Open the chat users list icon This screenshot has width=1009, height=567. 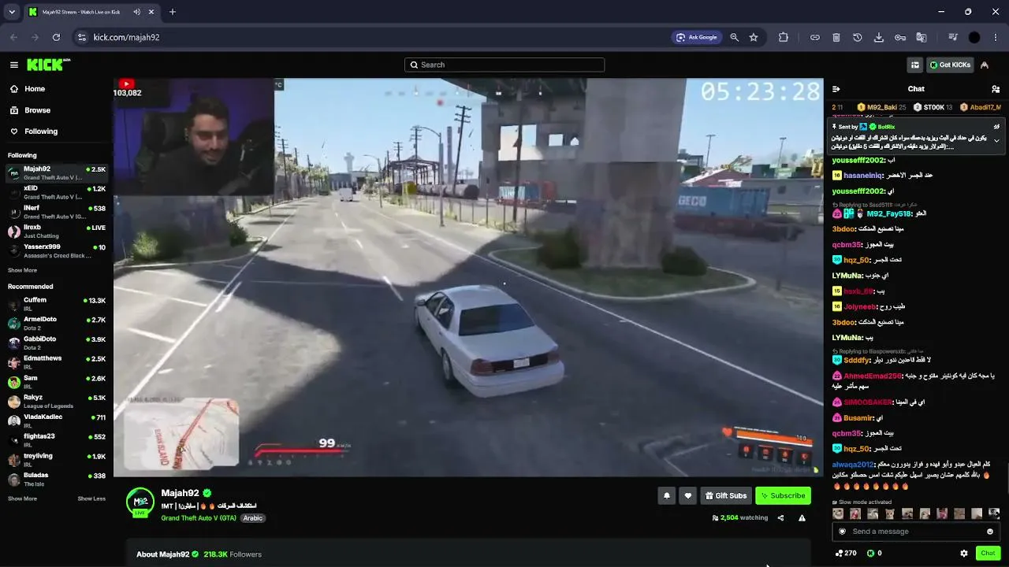tap(996, 89)
